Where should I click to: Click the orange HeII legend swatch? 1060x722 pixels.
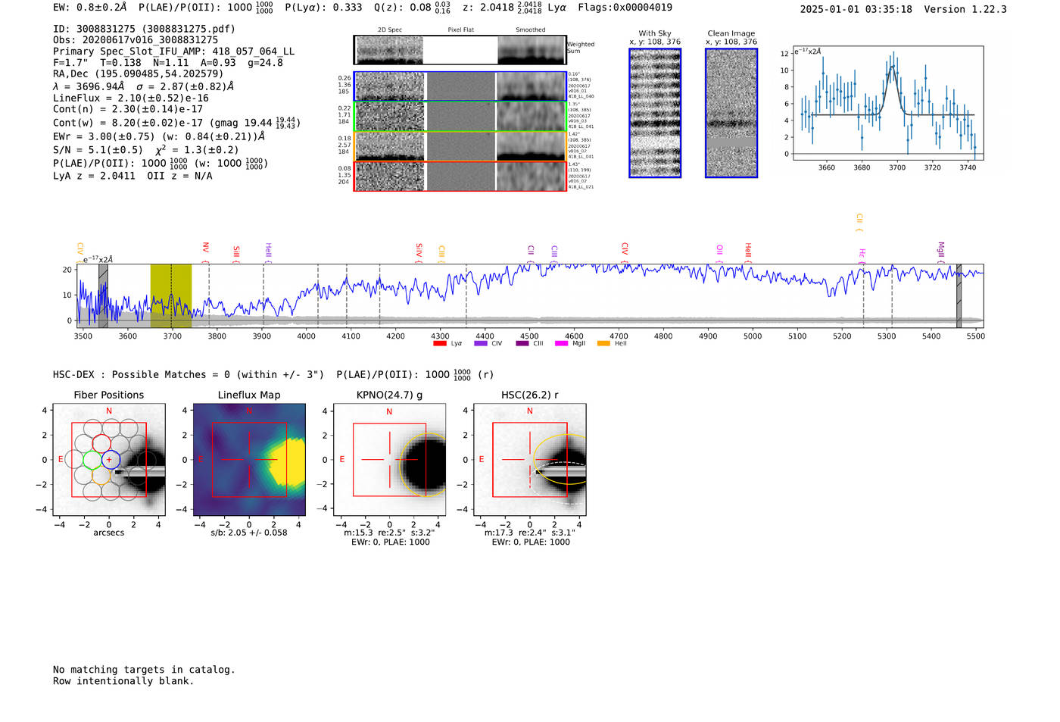click(x=603, y=343)
